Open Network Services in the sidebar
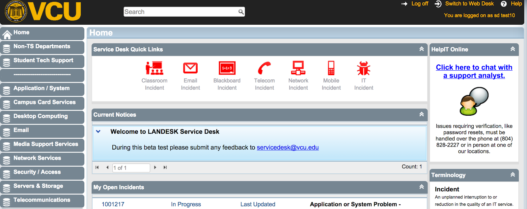Image resolution: width=527 pixels, height=209 pixels. pyautogui.click(x=42, y=159)
